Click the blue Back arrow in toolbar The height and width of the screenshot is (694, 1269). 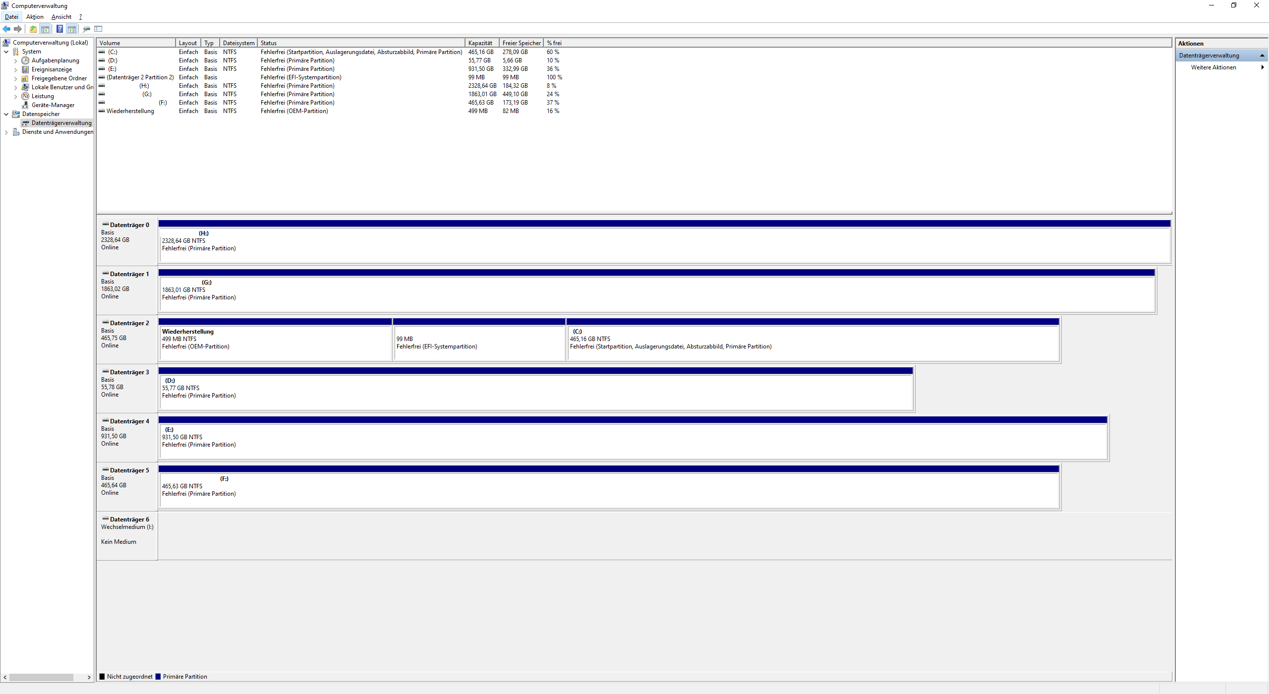coord(6,29)
